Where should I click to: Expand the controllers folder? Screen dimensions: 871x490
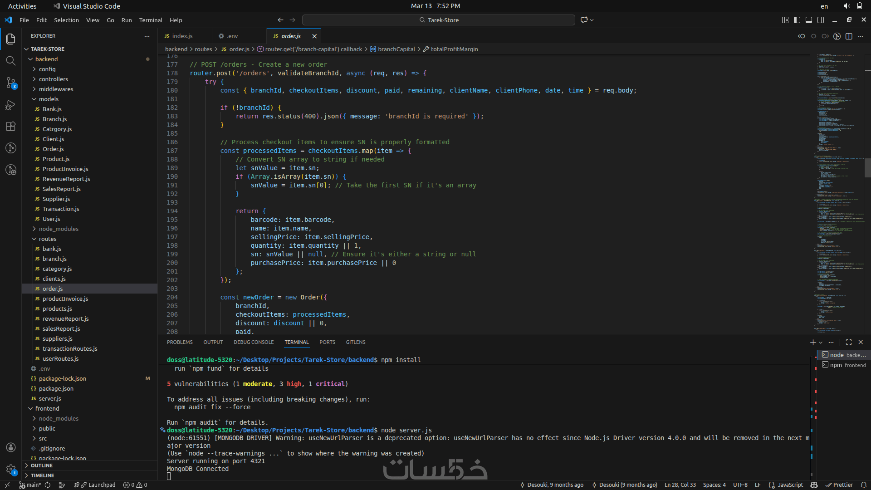pyautogui.click(x=53, y=79)
